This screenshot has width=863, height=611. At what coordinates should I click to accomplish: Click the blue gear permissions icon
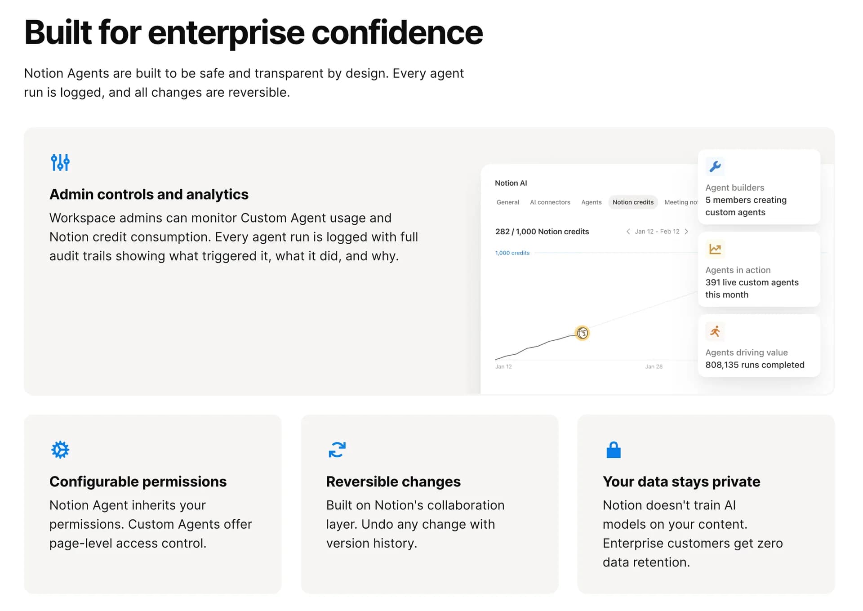pyautogui.click(x=60, y=450)
